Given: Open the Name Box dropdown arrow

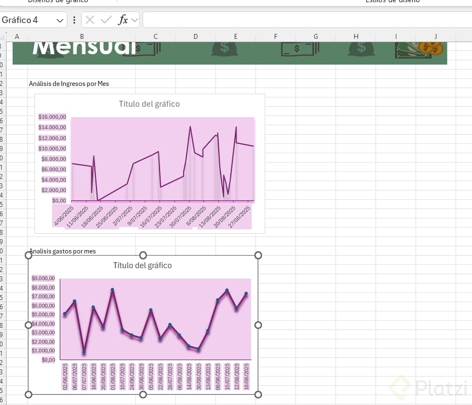Looking at the screenshot, I should (60, 20).
